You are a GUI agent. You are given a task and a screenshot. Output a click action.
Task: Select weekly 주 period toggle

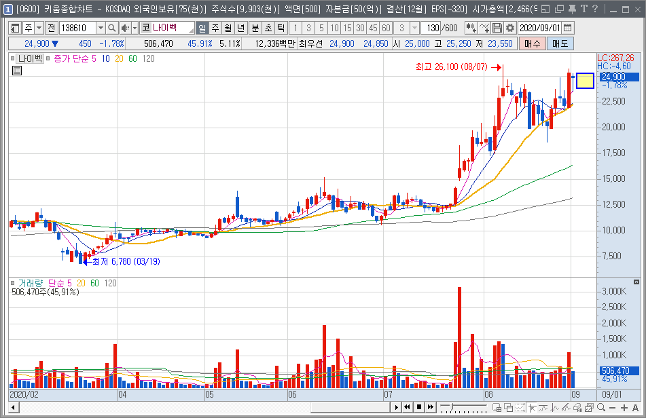(215, 28)
